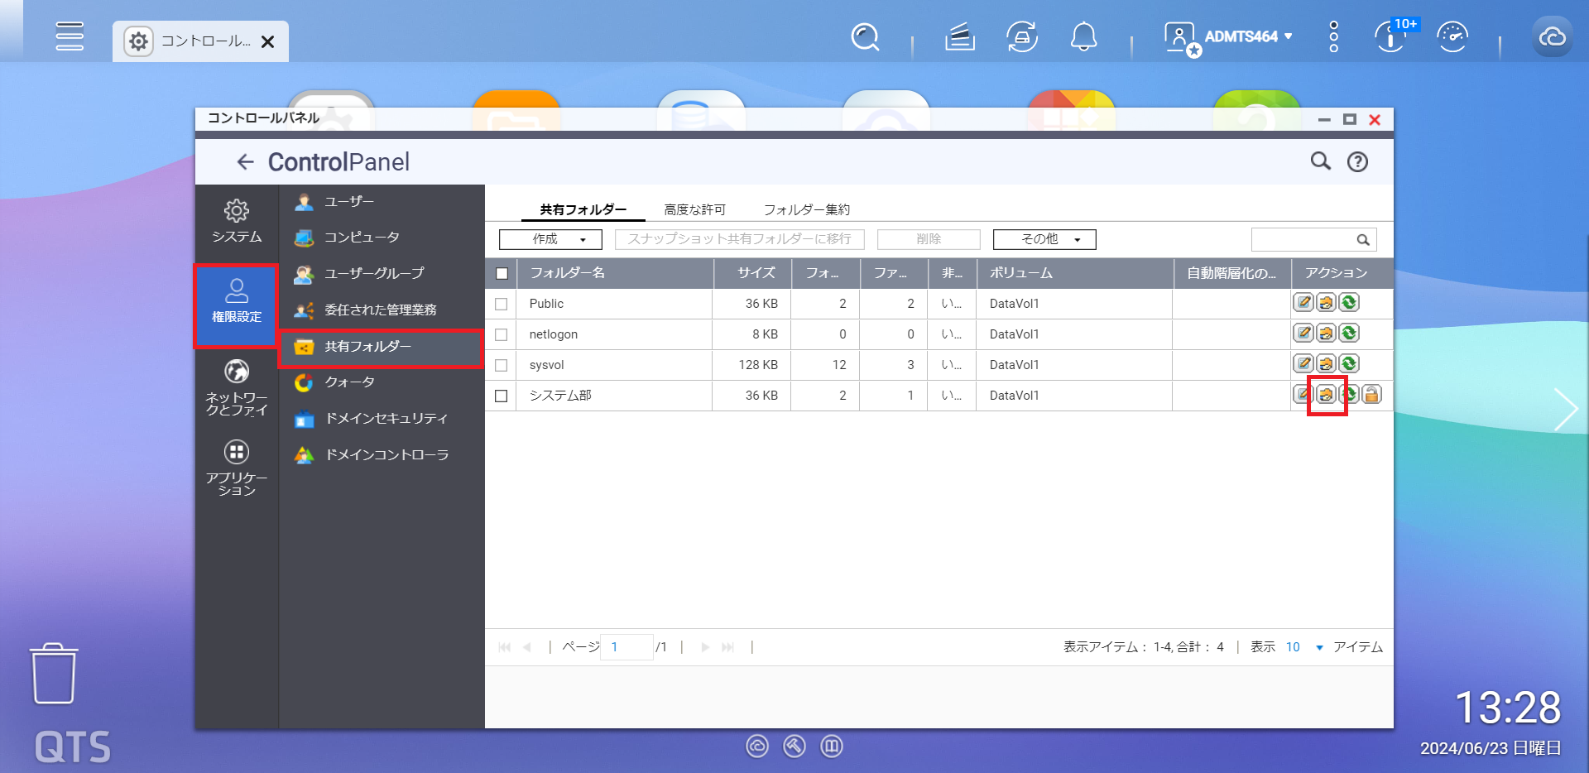
Task: Open Control Panel help question mark icon
Action: [1357, 161]
